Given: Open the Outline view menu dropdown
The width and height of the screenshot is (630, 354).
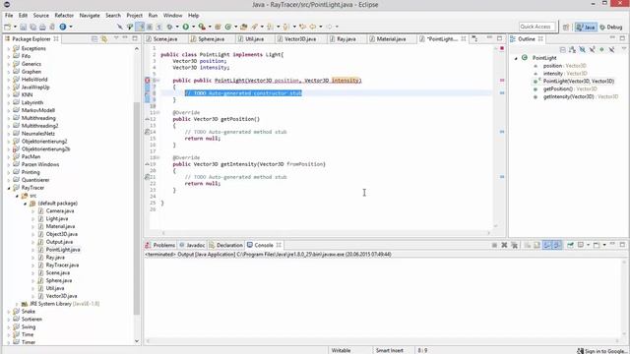Looking at the screenshot, I should click(x=624, y=49).
